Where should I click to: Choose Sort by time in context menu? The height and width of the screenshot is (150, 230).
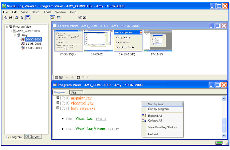tap(162, 104)
